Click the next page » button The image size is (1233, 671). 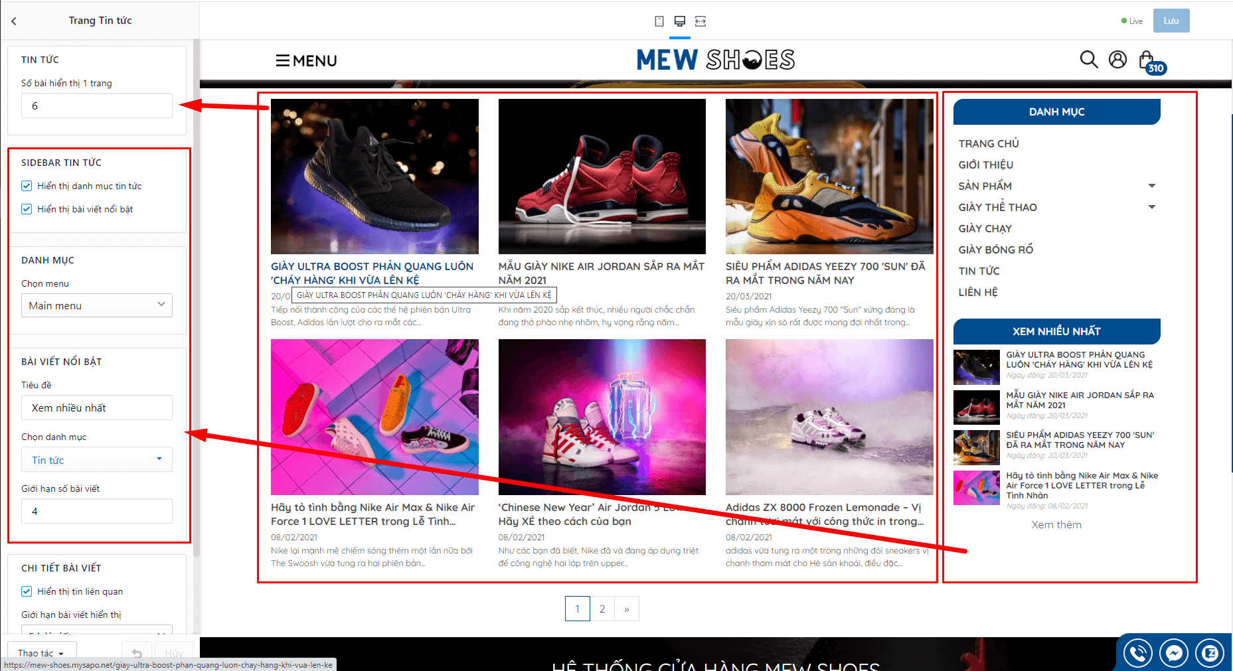pos(627,609)
